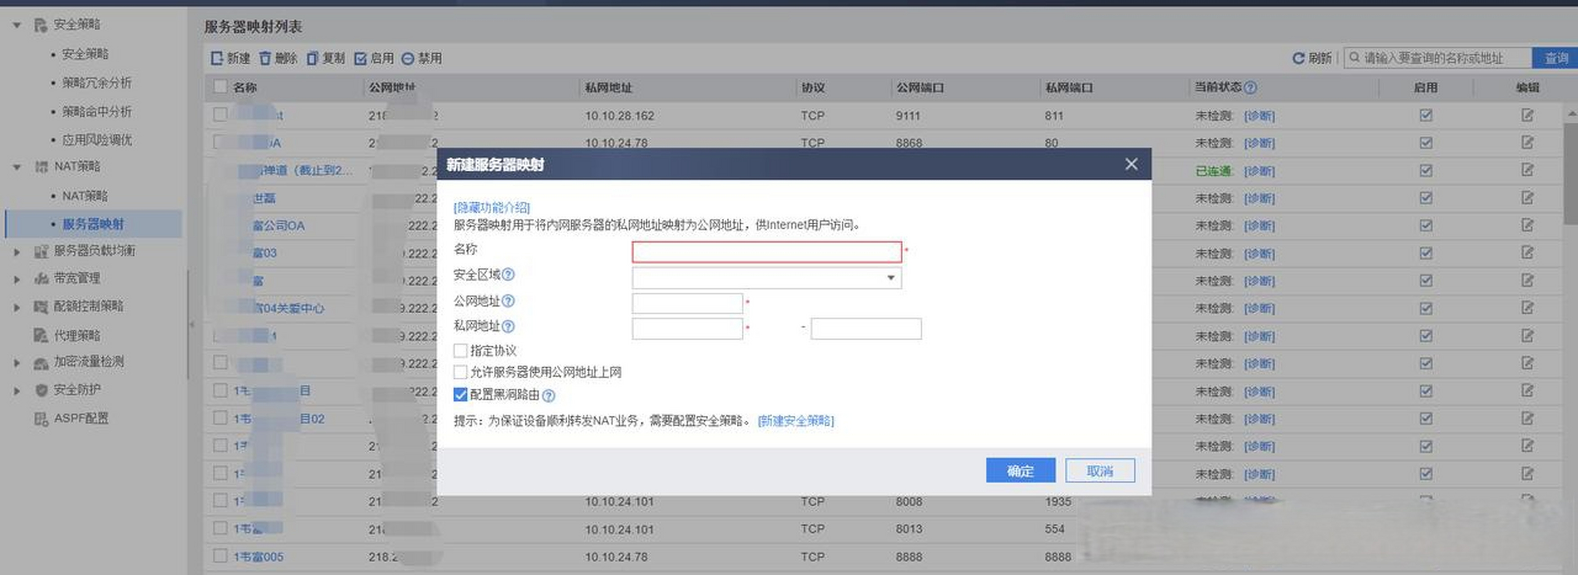Click the 新建安全策略 link
The width and height of the screenshot is (1578, 575).
click(796, 421)
